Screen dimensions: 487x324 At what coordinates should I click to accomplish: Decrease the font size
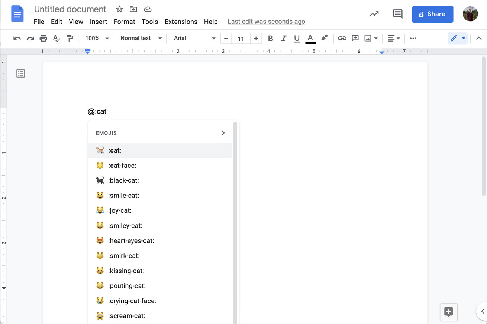(x=226, y=38)
